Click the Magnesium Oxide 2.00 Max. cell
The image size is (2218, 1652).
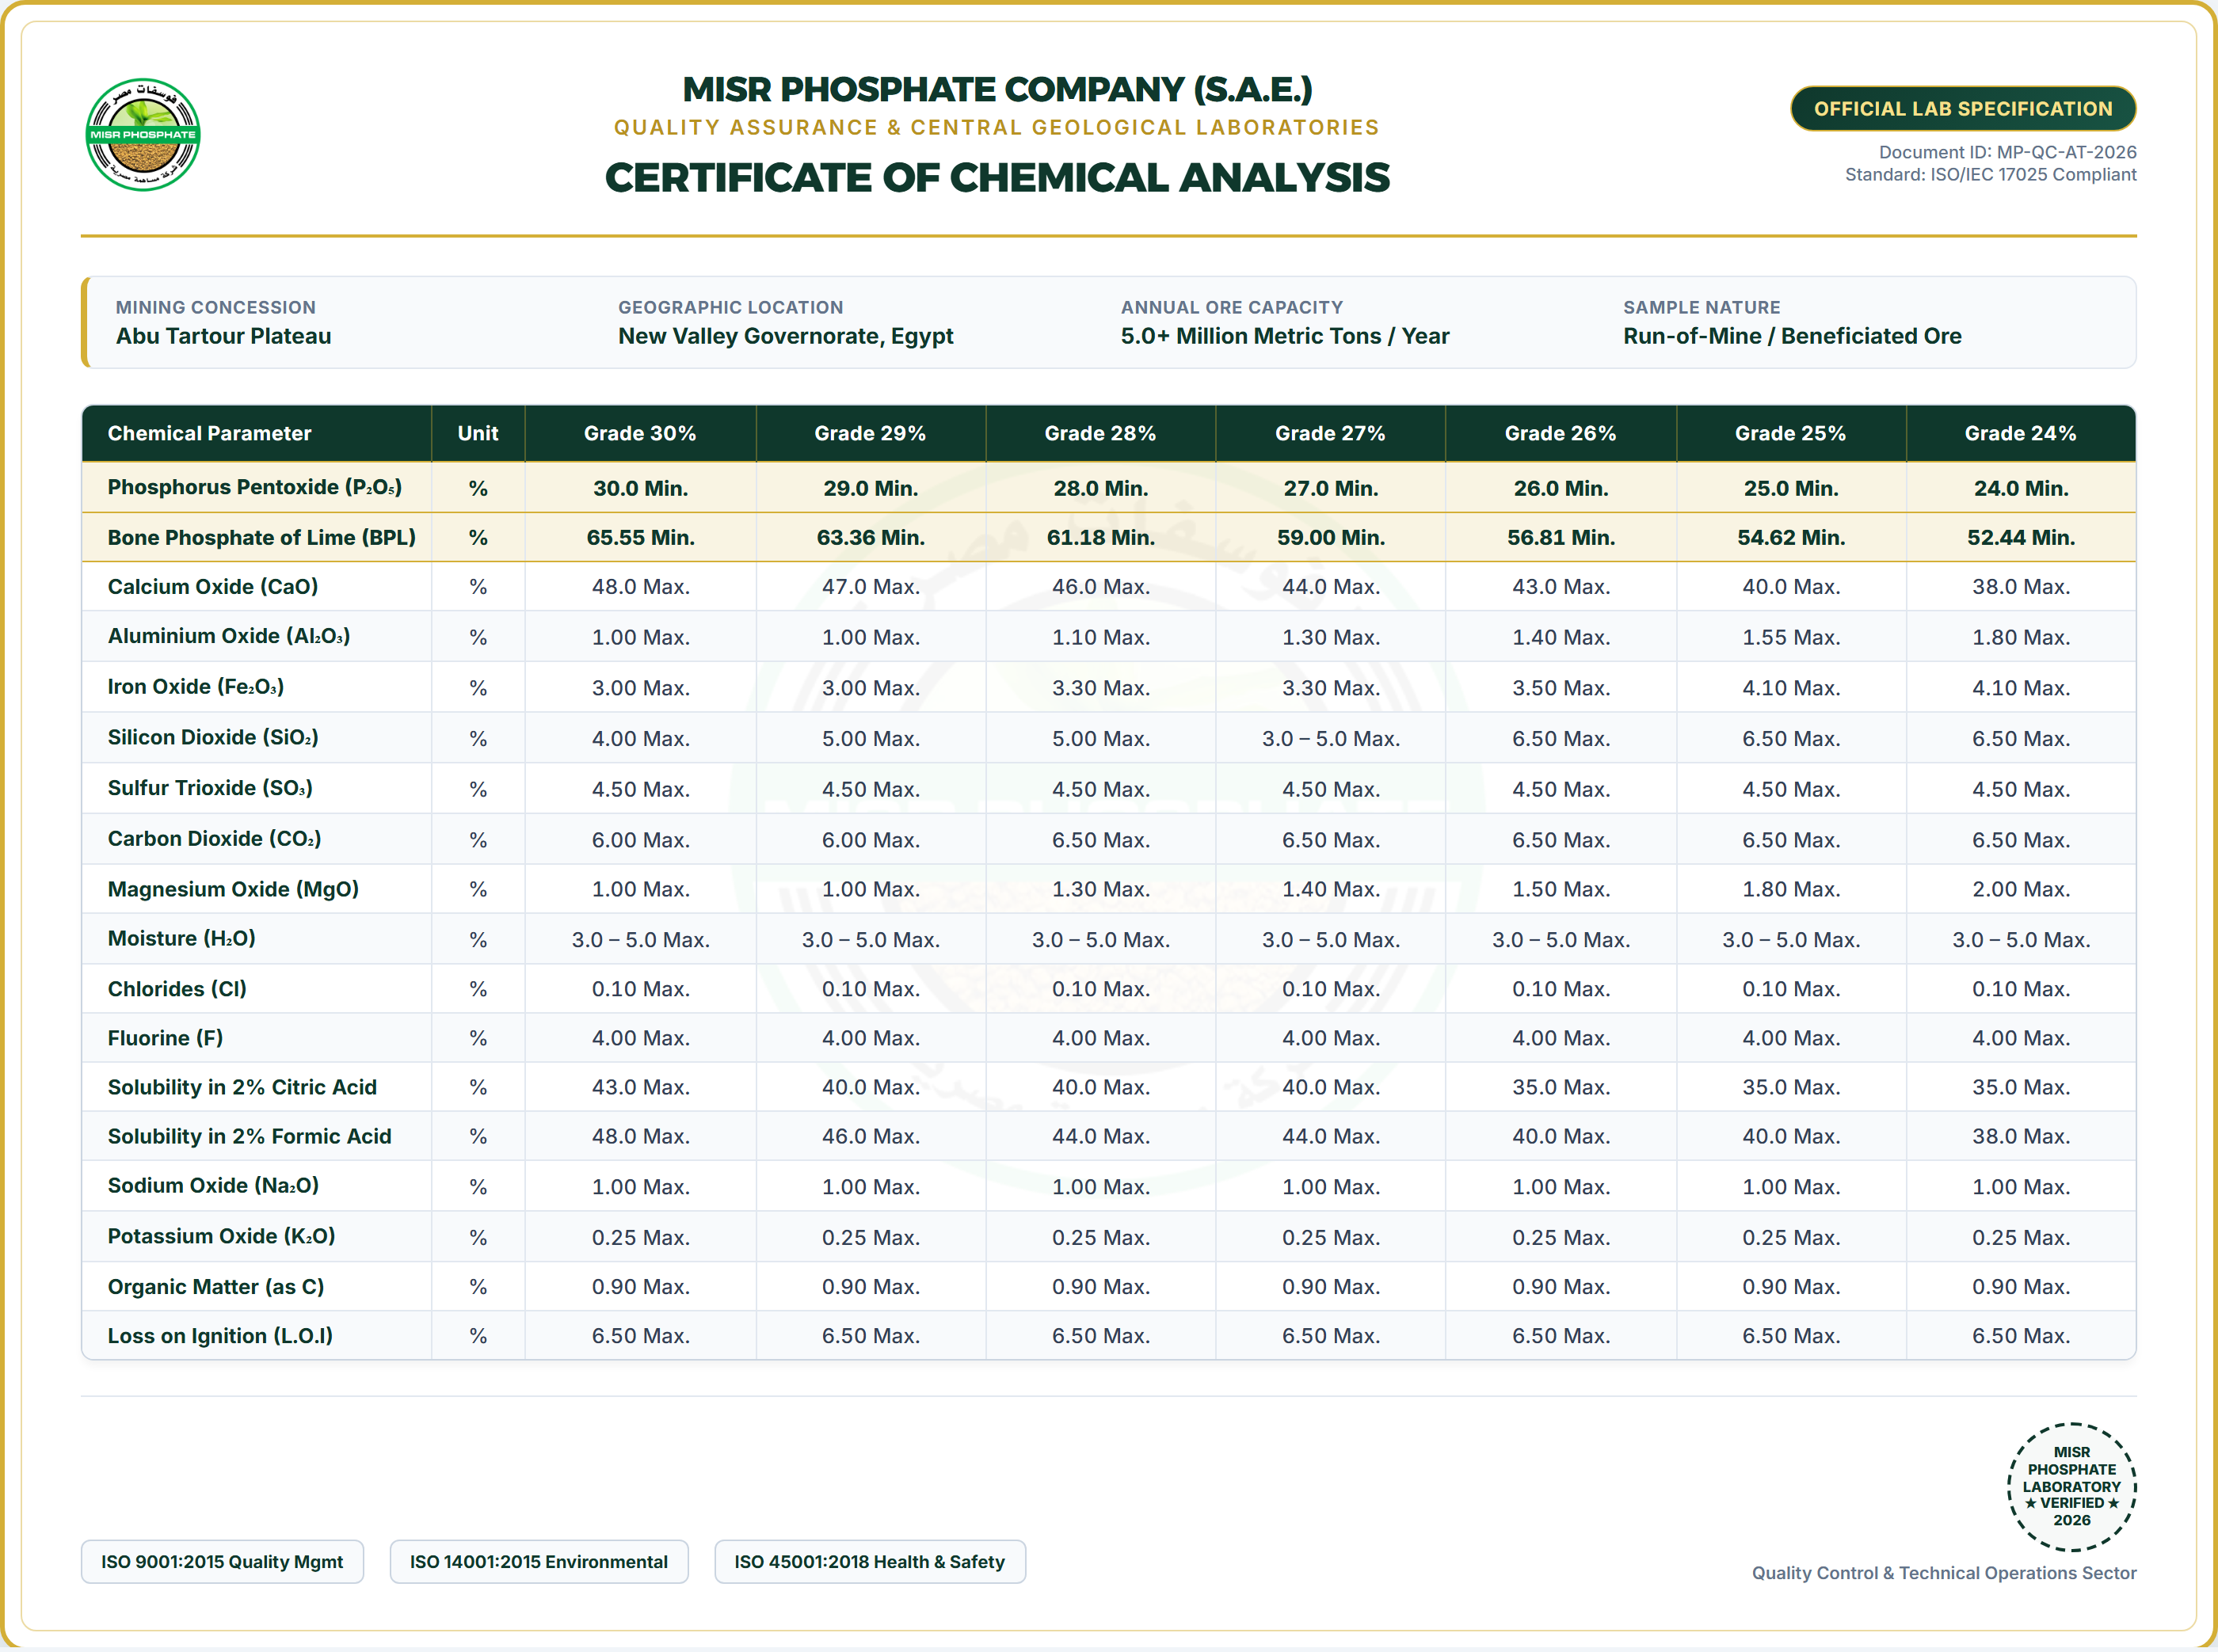click(2020, 889)
